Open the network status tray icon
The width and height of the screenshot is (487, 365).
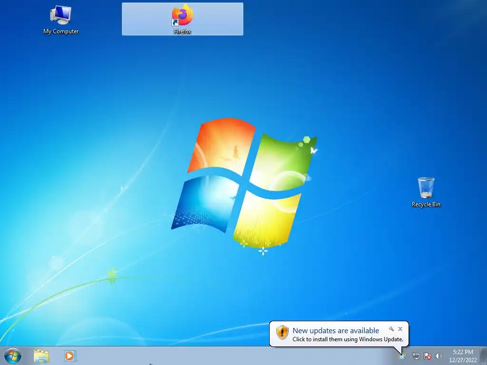click(x=416, y=356)
